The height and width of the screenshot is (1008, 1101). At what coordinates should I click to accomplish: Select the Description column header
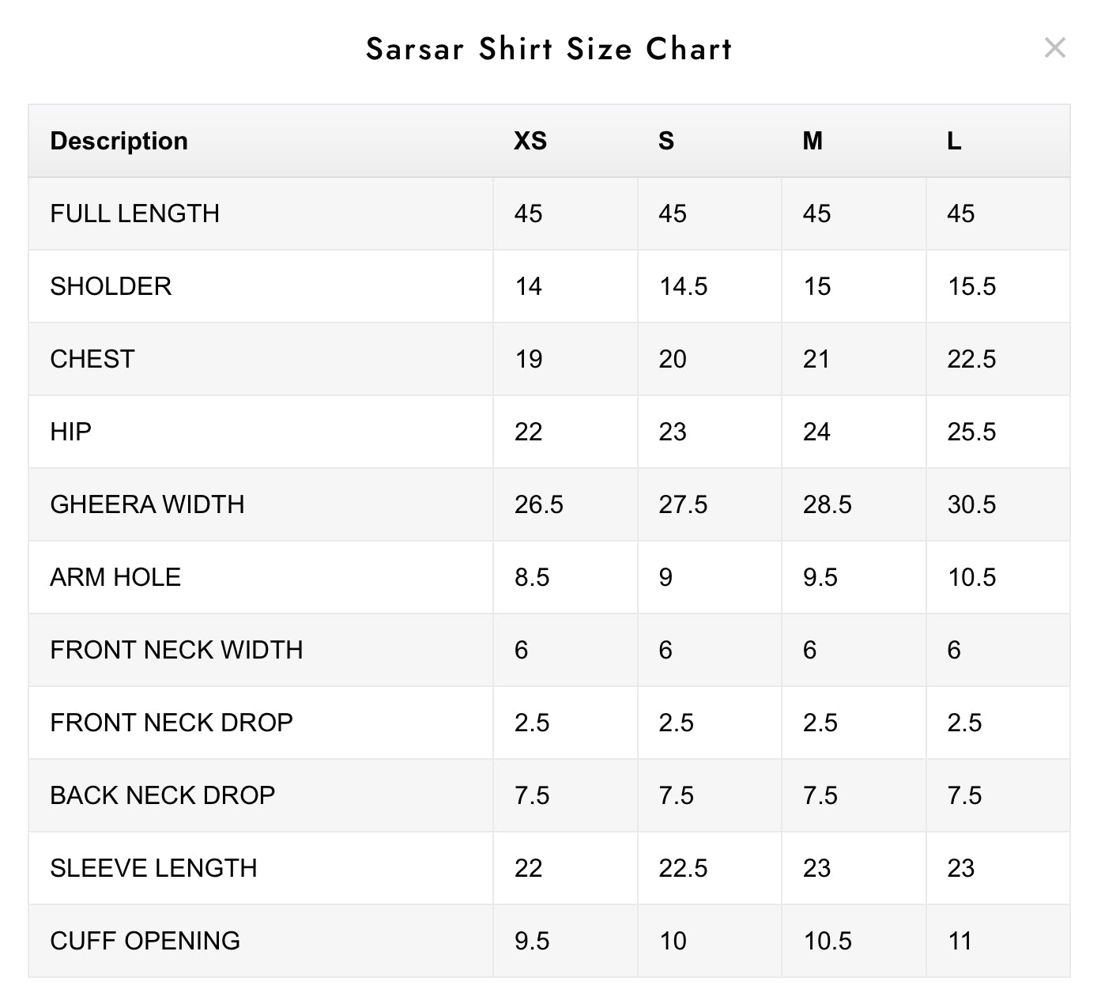119,141
